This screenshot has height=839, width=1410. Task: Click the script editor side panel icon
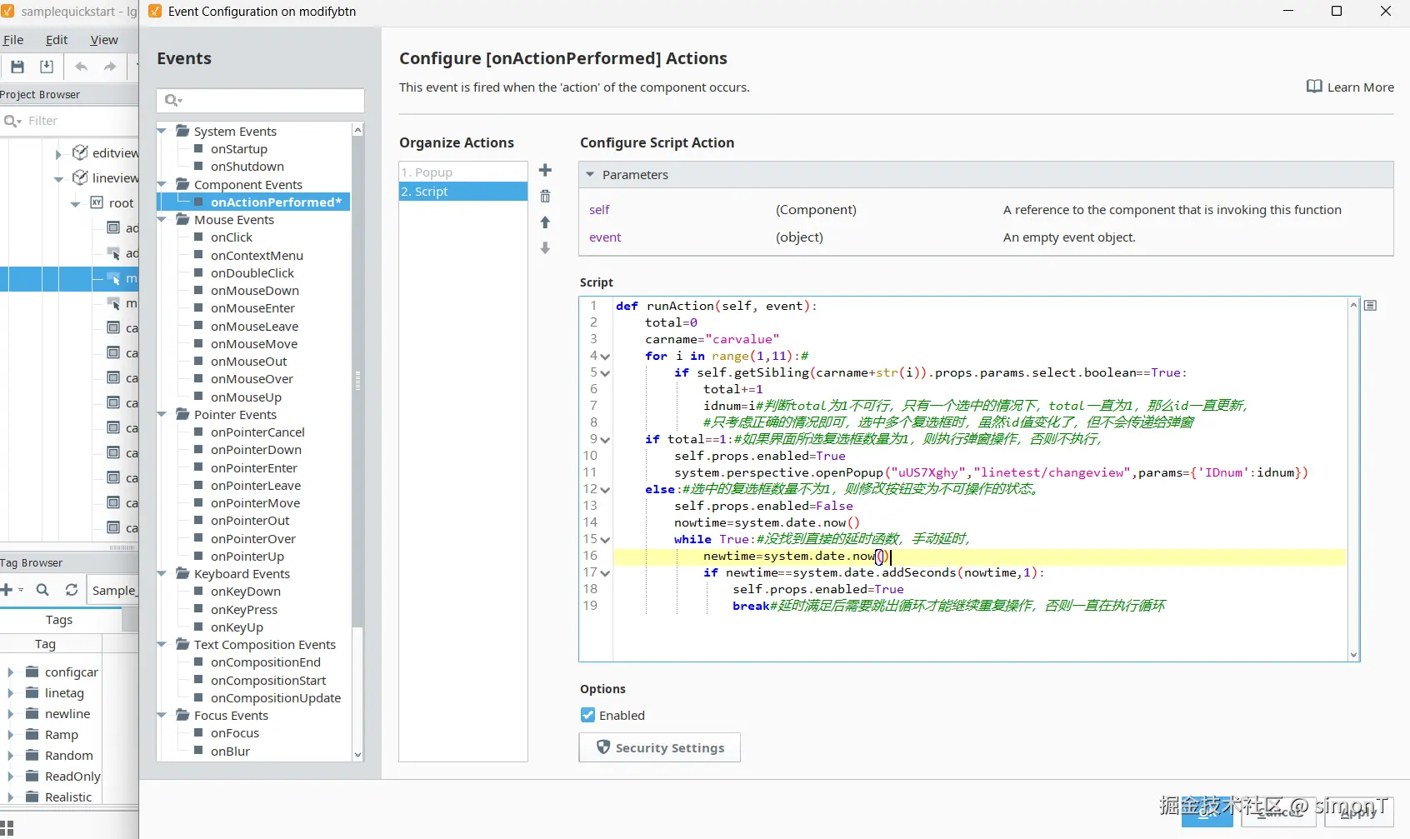click(1370, 306)
